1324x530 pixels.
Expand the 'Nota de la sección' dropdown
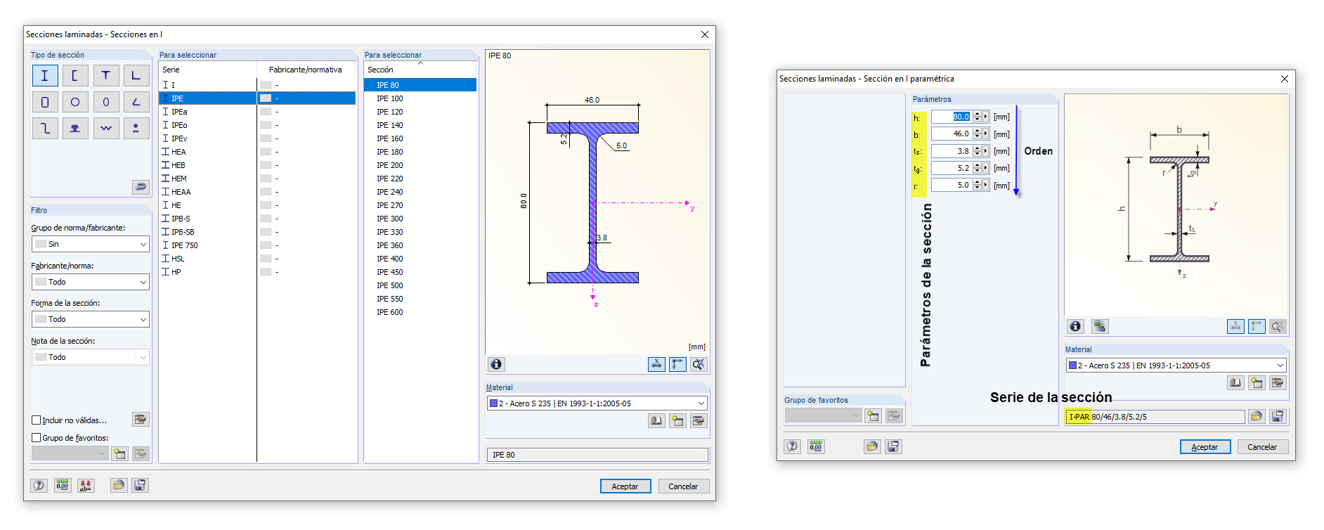click(x=91, y=357)
